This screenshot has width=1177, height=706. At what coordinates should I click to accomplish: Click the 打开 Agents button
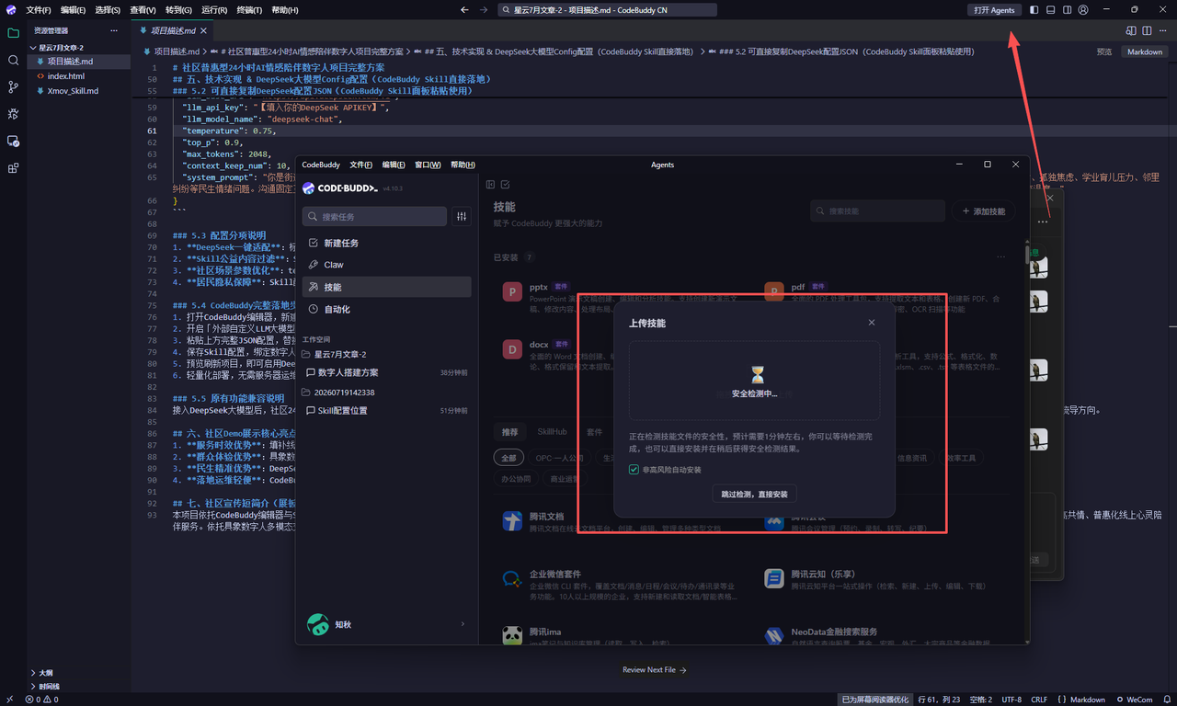[x=995, y=10]
